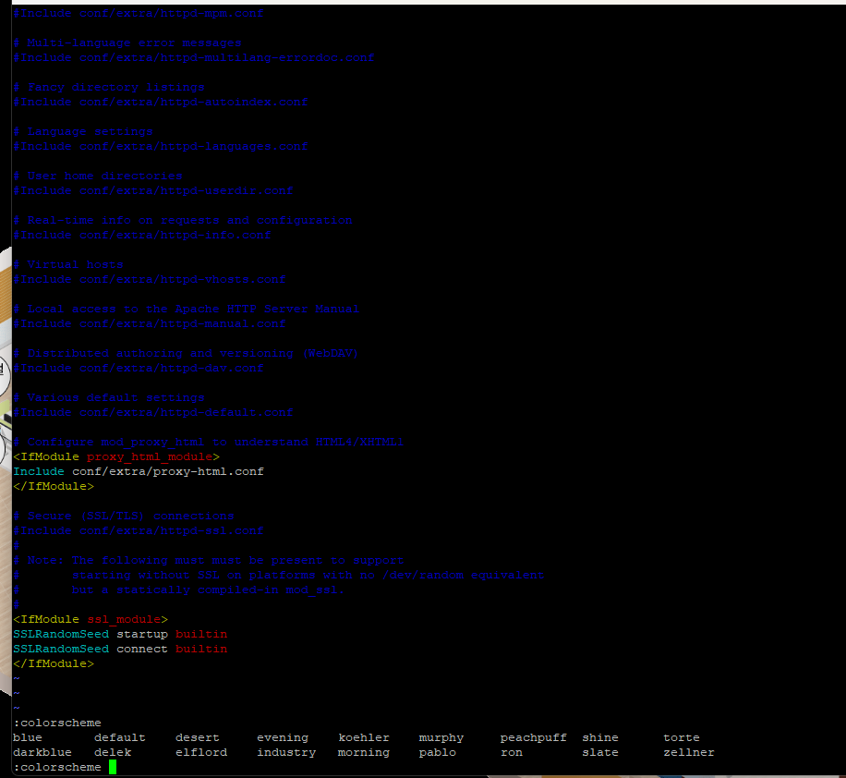Image resolution: width=846 pixels, height=778 pixels.
Task: Click the '# Distributed authoring and versioning' comment
Action: click(x=187, y=353)
